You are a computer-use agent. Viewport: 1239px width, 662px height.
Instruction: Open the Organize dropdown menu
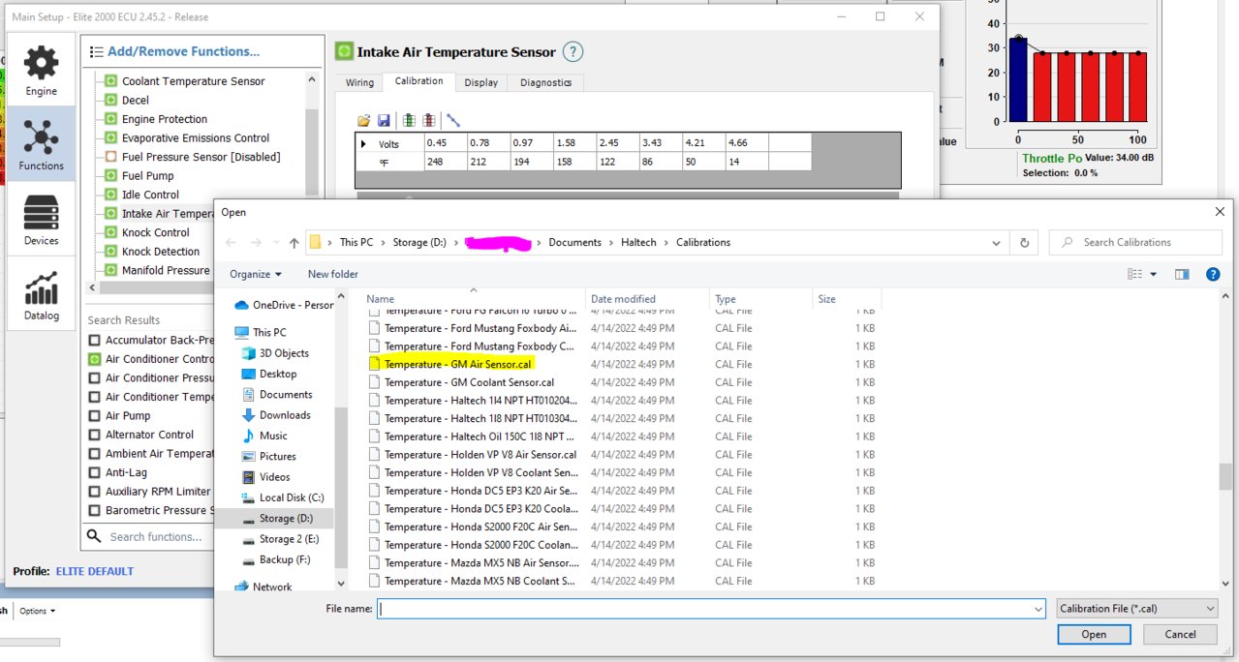coord(256,274)
